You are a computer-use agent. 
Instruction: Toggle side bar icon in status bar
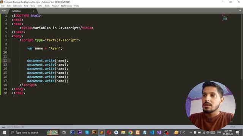[3, 127]
